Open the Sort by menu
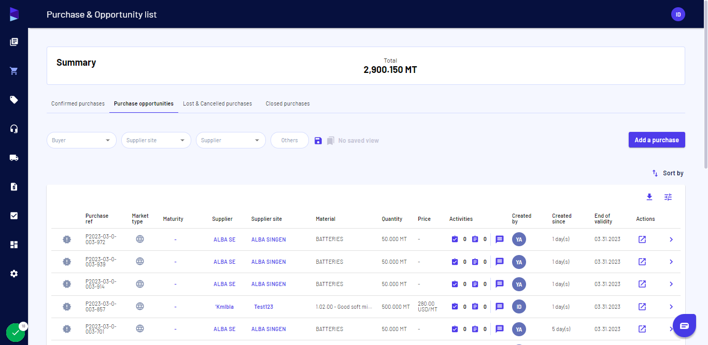This screenshot has width=708, height=345. click(x=668, y=173)
